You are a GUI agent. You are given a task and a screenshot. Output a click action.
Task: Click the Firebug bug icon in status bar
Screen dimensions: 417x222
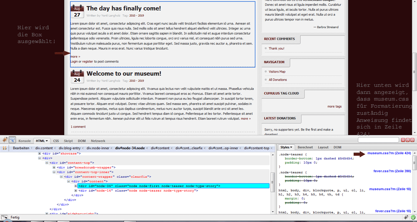406,217
